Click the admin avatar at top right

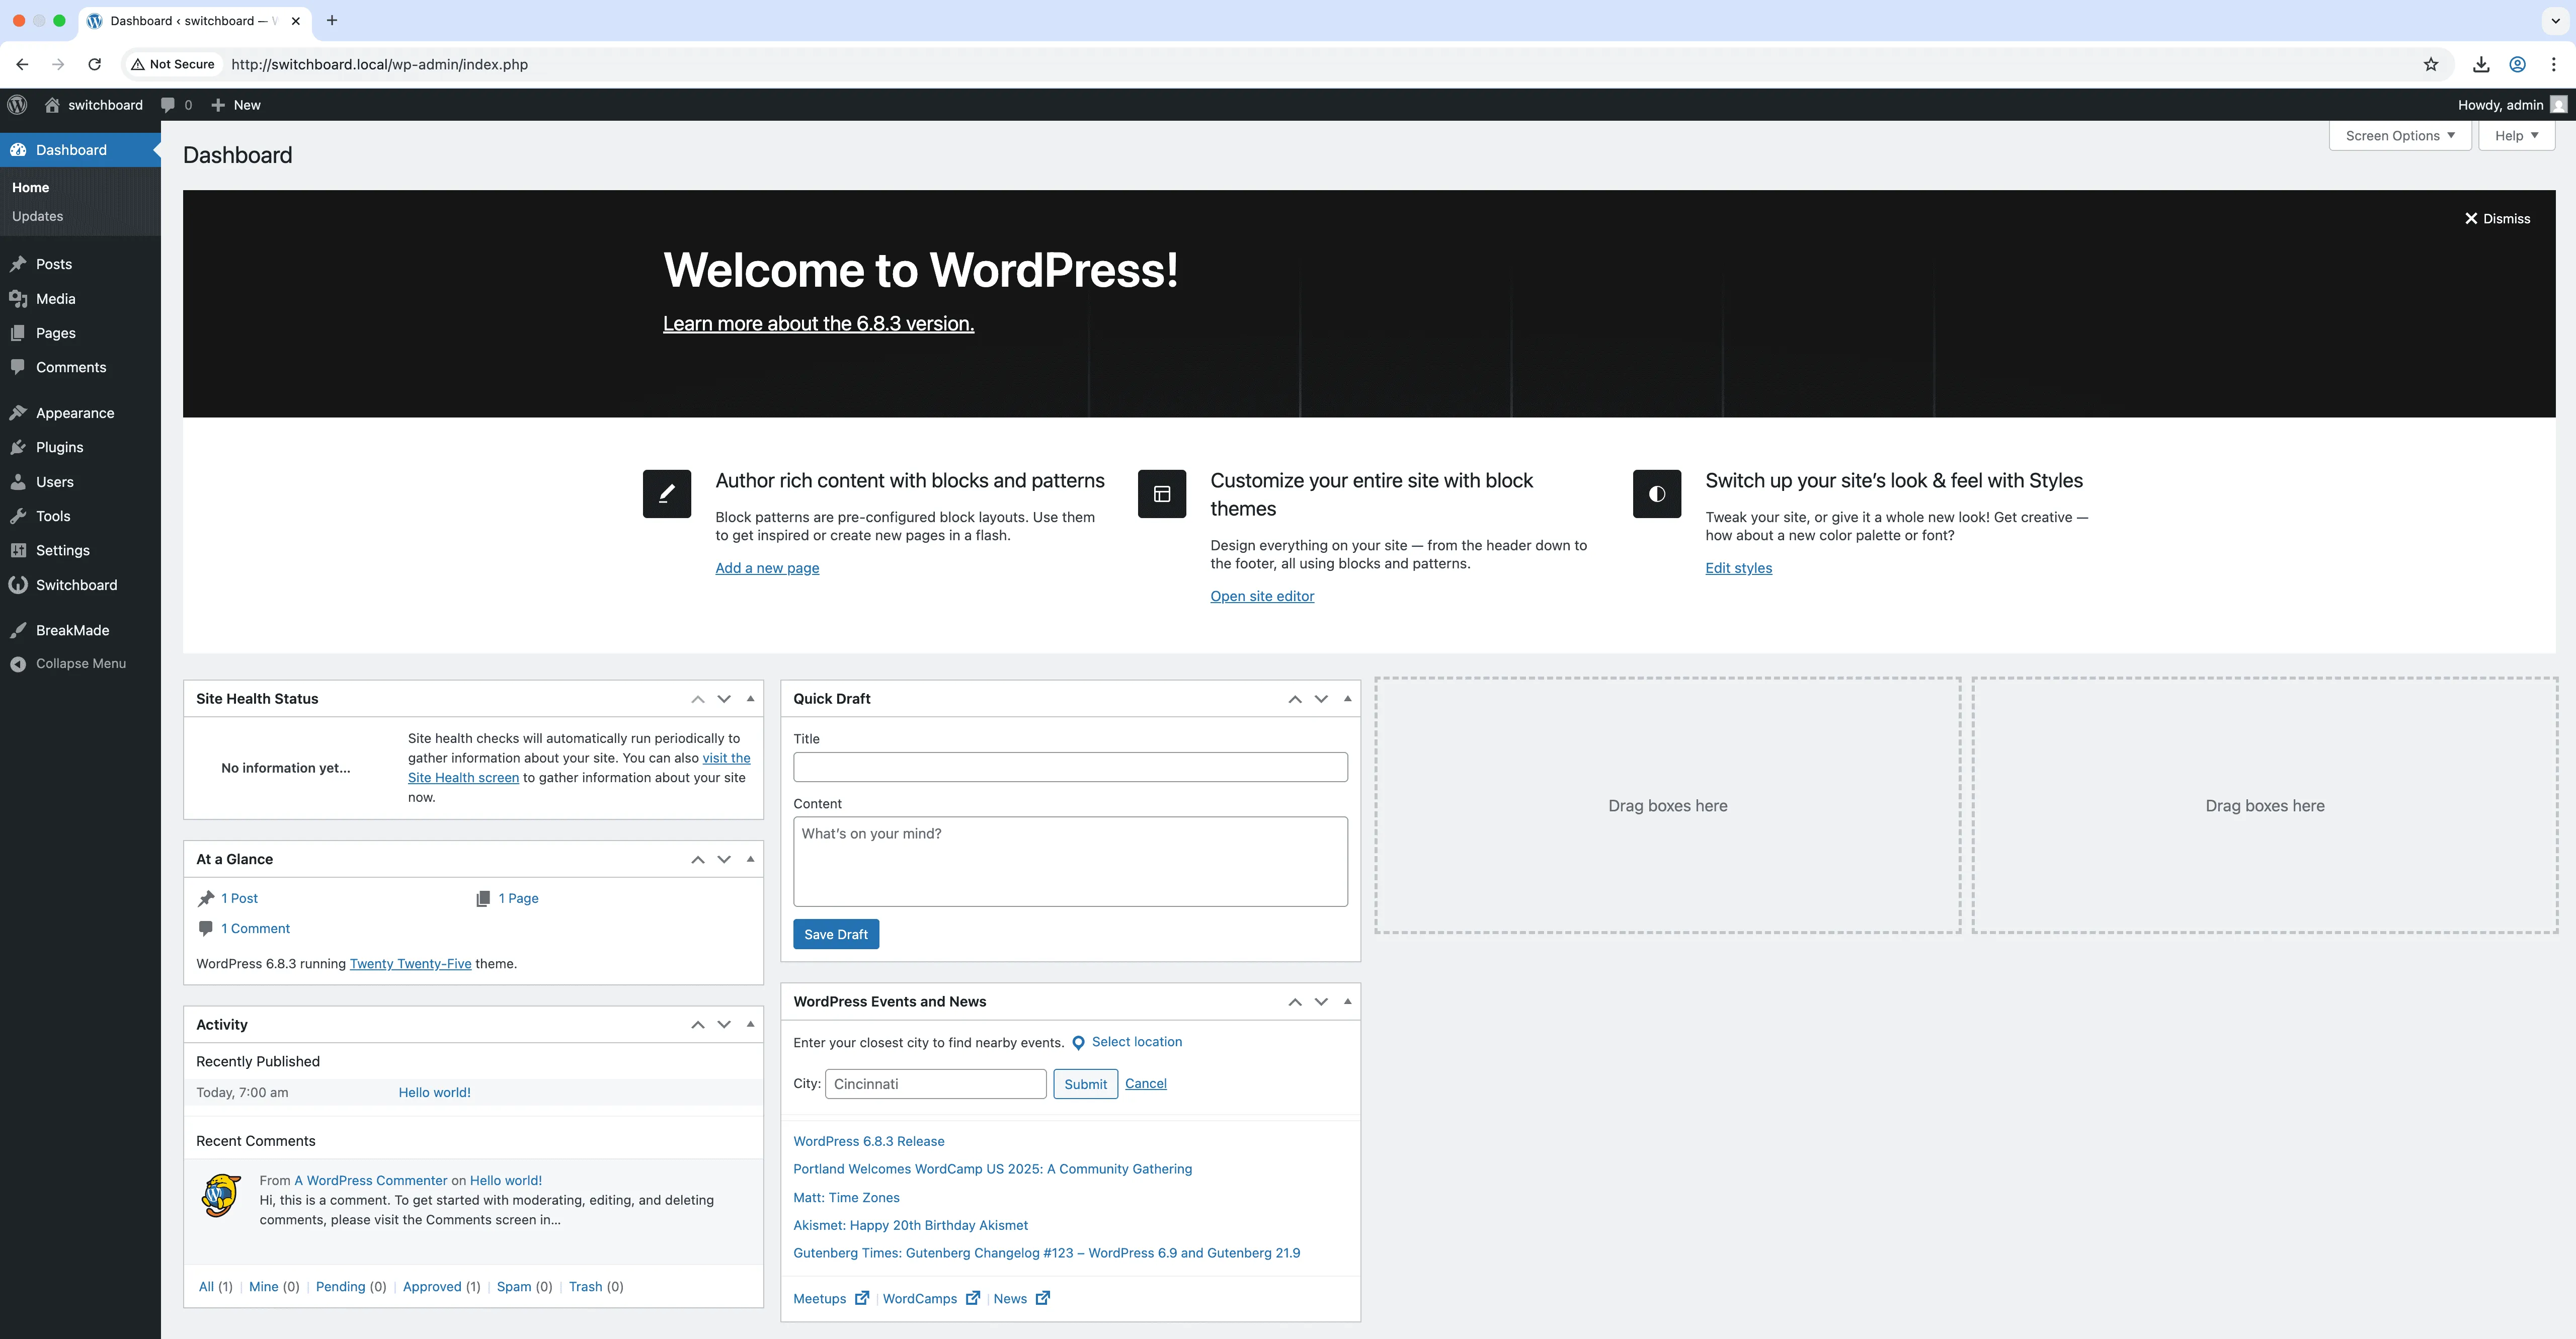click(x=2557, y=104)
